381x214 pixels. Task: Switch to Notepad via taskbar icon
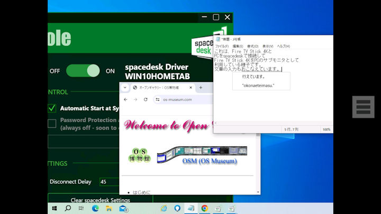click(x=191, y=208)
